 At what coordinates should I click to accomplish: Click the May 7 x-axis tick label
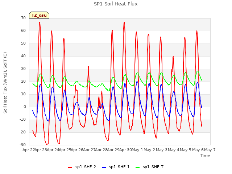click(x=210, y=150)
